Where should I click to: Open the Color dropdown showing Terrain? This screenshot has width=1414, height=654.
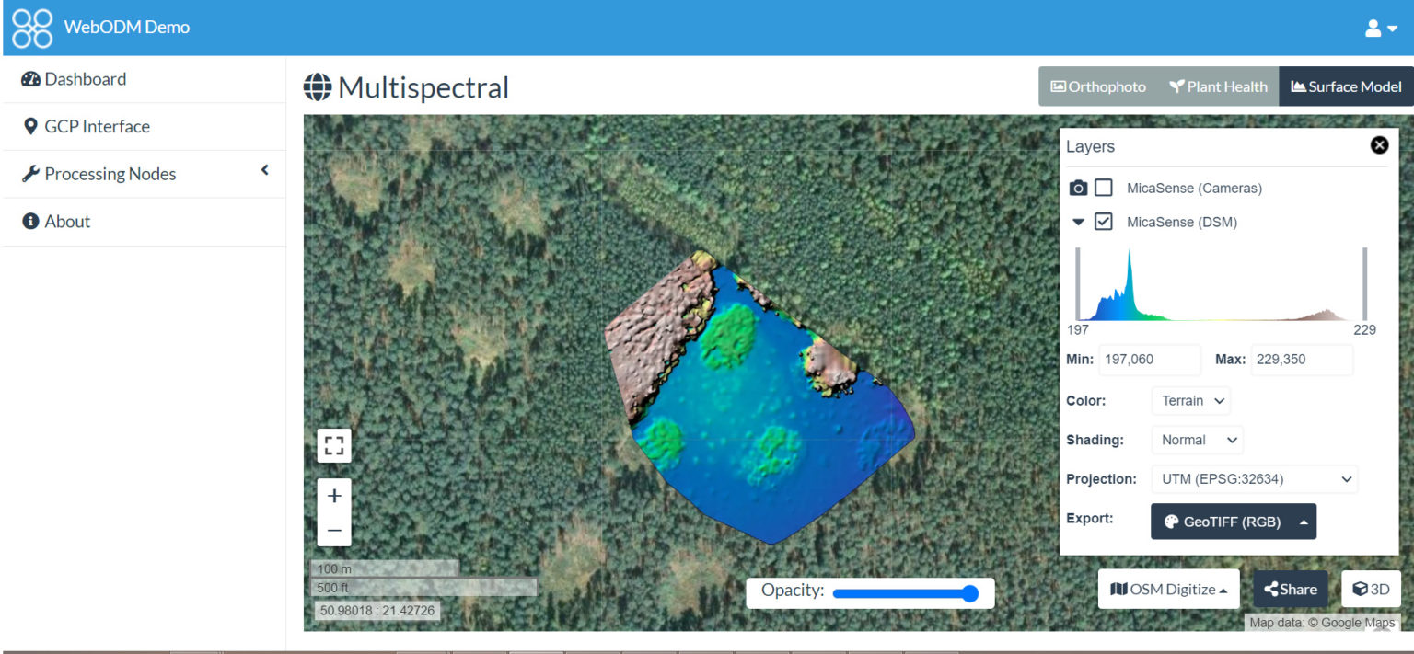click(1190, 401)
